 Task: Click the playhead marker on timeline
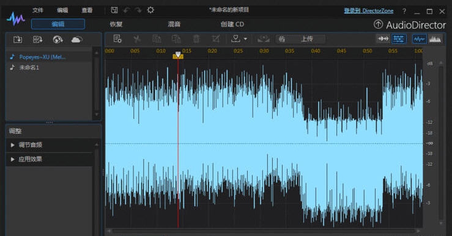pos(178,55)
